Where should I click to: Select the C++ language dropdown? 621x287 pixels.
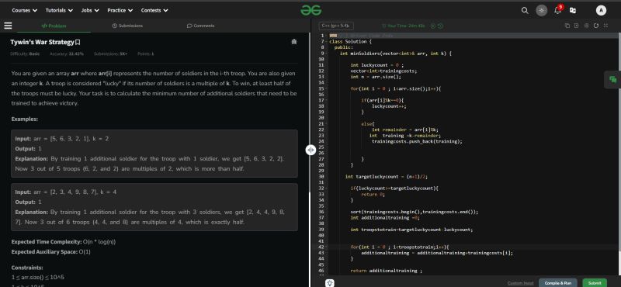336,26
